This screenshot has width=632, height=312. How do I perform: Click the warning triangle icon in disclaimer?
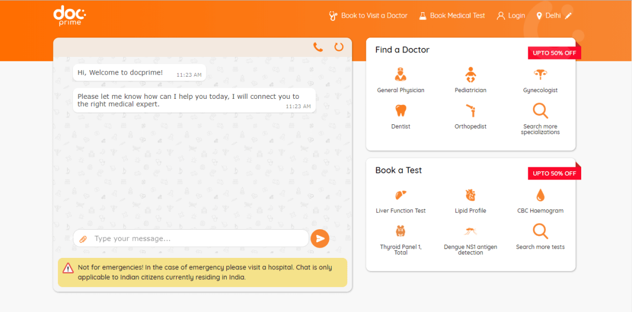coord(68,268)
